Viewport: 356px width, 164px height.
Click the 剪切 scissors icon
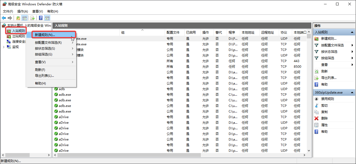pyautogui.click(x=316, y=106)
